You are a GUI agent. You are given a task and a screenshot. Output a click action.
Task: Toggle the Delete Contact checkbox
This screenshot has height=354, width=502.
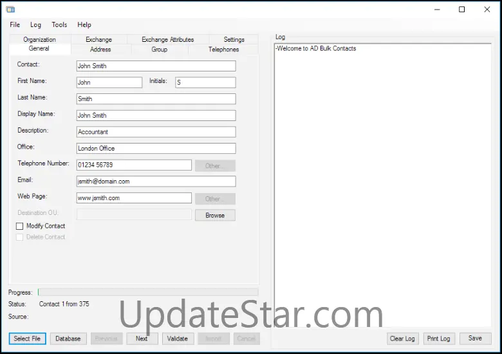(x=19, y=237)
